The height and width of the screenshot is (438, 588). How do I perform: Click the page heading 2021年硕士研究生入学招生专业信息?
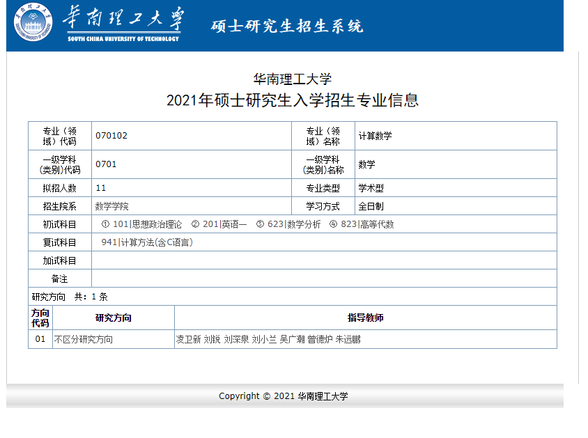[293, 100]
